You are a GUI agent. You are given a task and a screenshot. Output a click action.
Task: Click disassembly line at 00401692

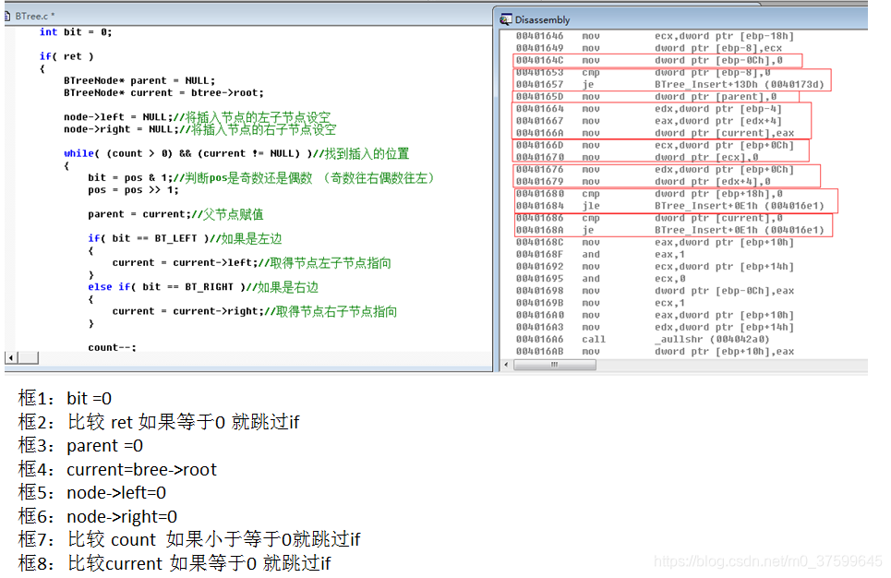[656, 267]
